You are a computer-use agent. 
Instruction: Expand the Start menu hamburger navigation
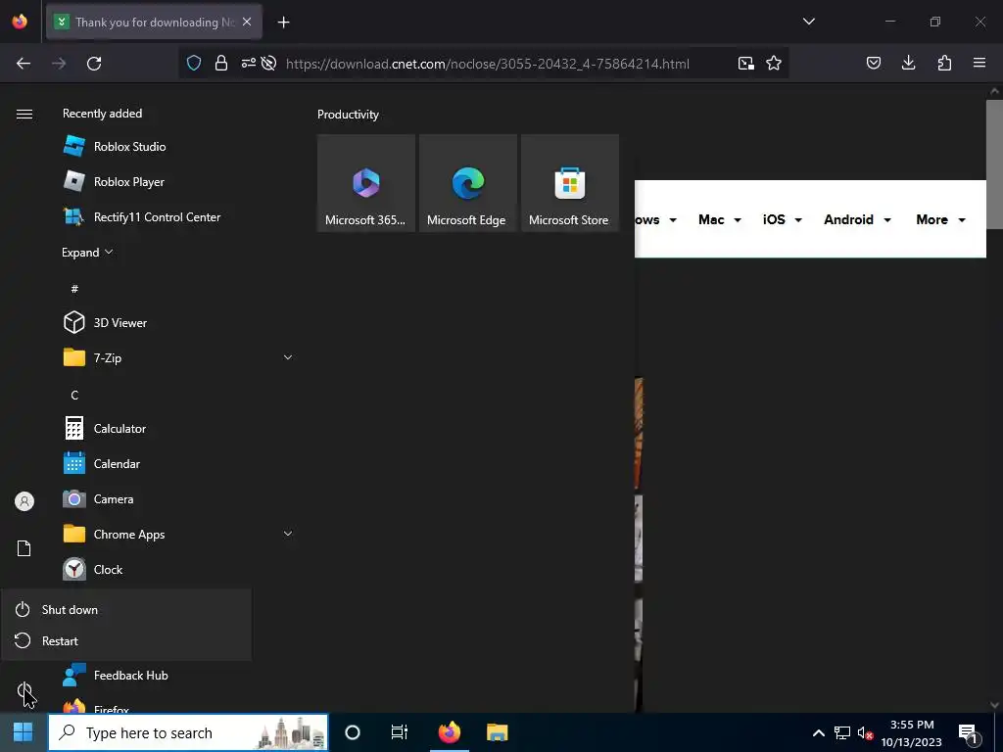click(24, 114)
